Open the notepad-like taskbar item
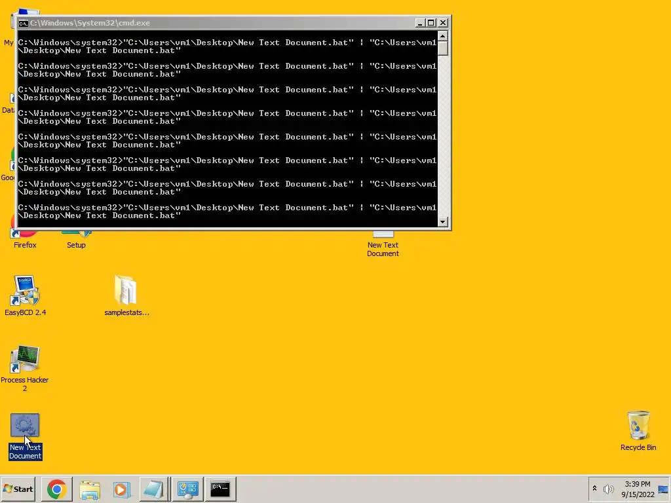 [153, 489]
